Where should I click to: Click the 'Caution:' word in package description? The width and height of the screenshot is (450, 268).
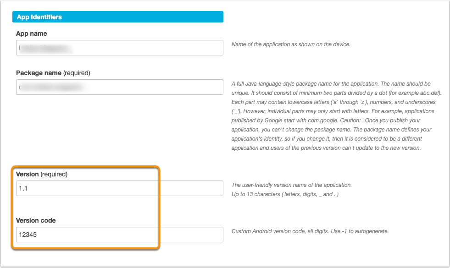click(x=350, y=120)
